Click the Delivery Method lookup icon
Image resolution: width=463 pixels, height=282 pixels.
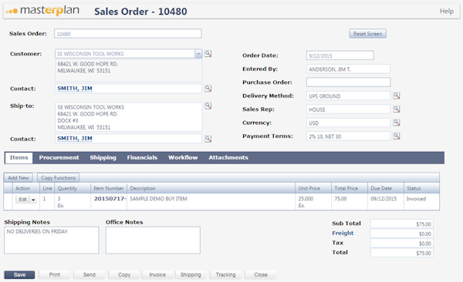point(397,96)
